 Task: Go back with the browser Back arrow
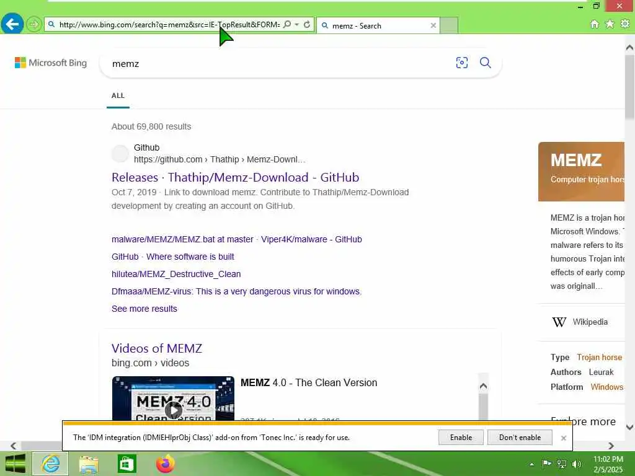[12, 24]
